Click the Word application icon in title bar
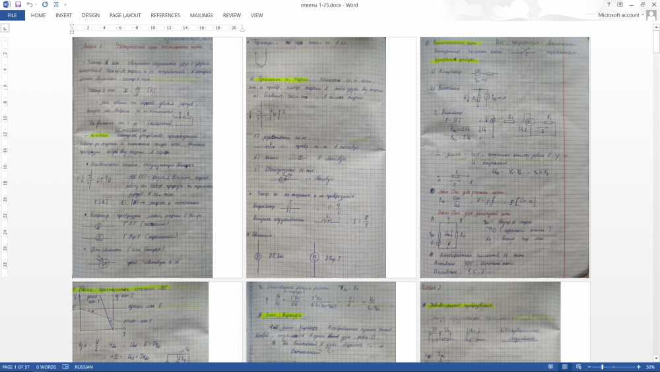The image size is (660, 372). pos(6,5)
